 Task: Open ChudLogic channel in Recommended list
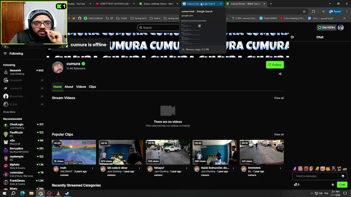(23, 126)
